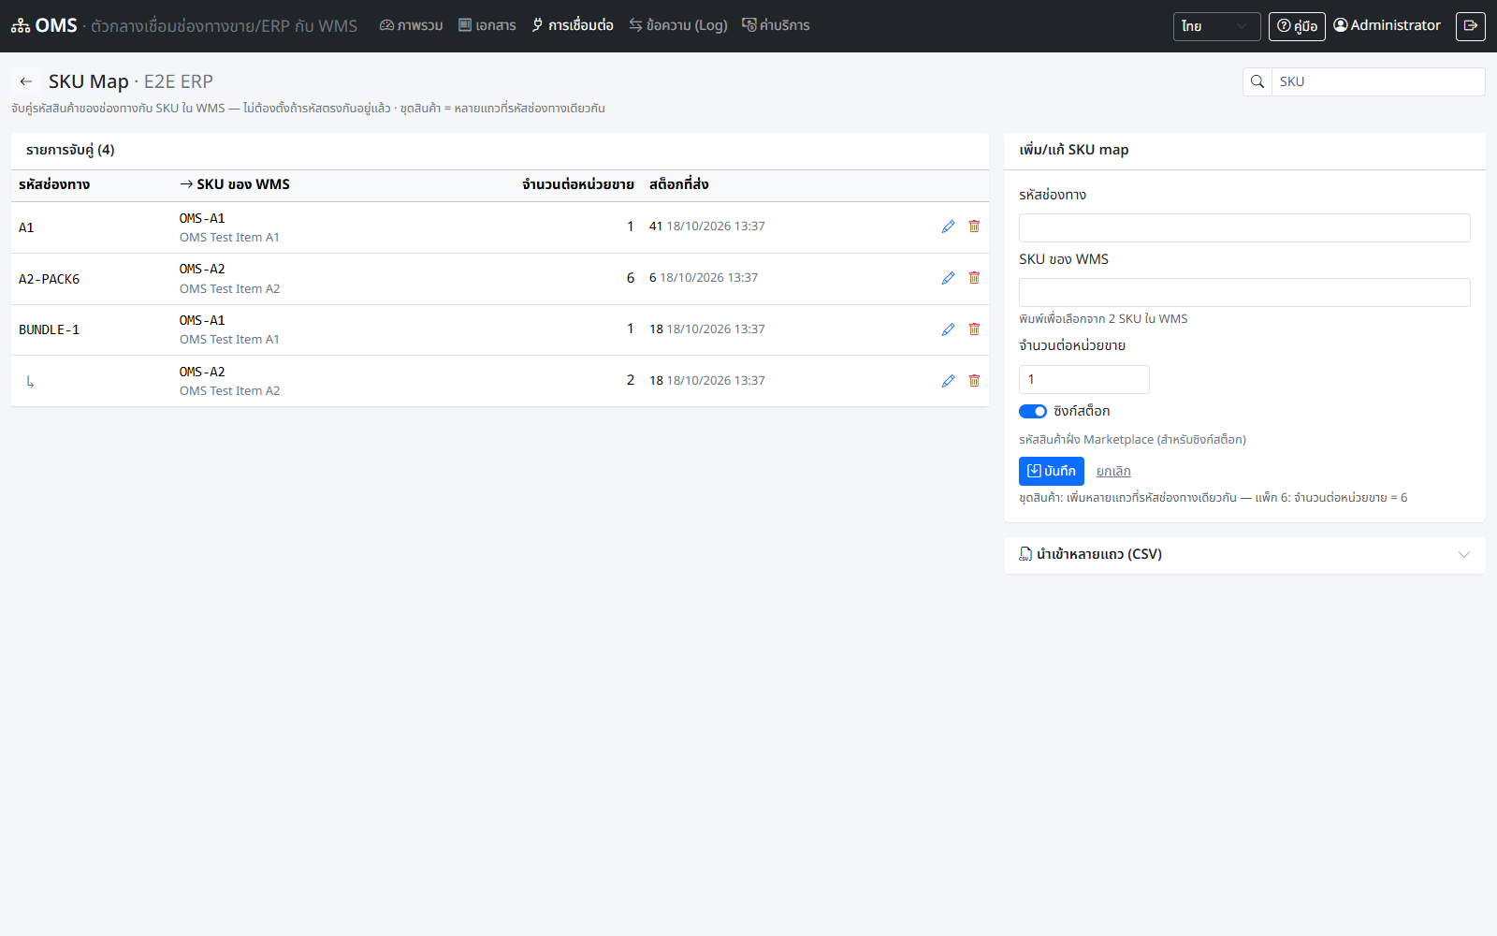Open the เอกสาร menu
The height and width of the screenshot is (936, 1497).
[x=487, y=25]
